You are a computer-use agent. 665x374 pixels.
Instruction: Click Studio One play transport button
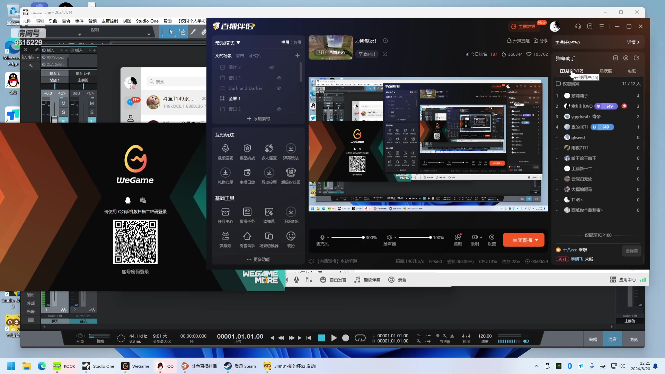coord(334,338)
